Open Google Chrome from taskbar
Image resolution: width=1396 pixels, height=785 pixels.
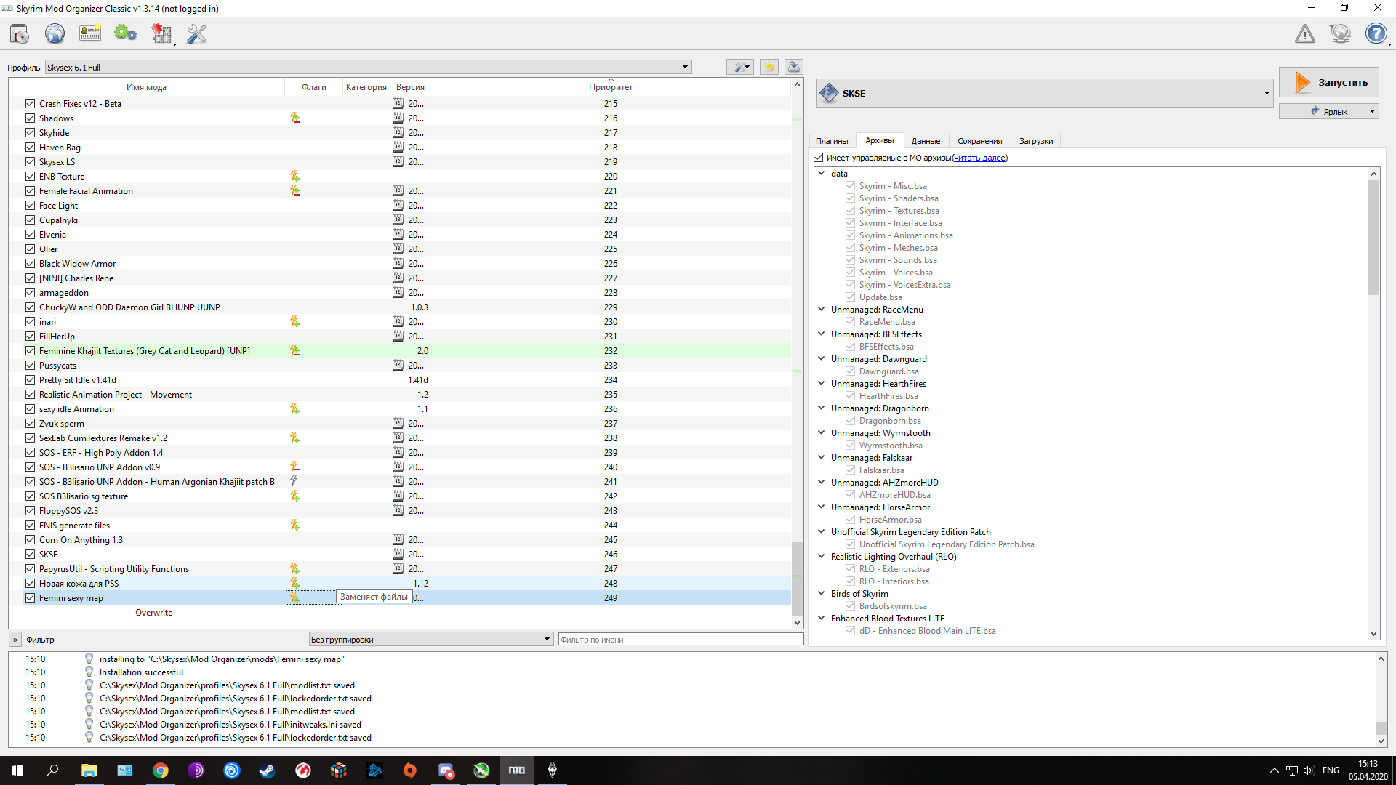tap(161, 770)
